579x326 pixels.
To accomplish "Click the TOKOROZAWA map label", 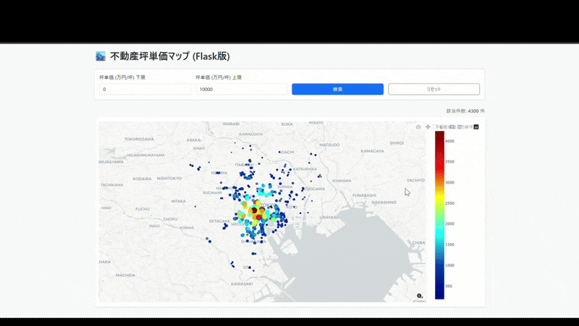I will click(x=139, y=139).
